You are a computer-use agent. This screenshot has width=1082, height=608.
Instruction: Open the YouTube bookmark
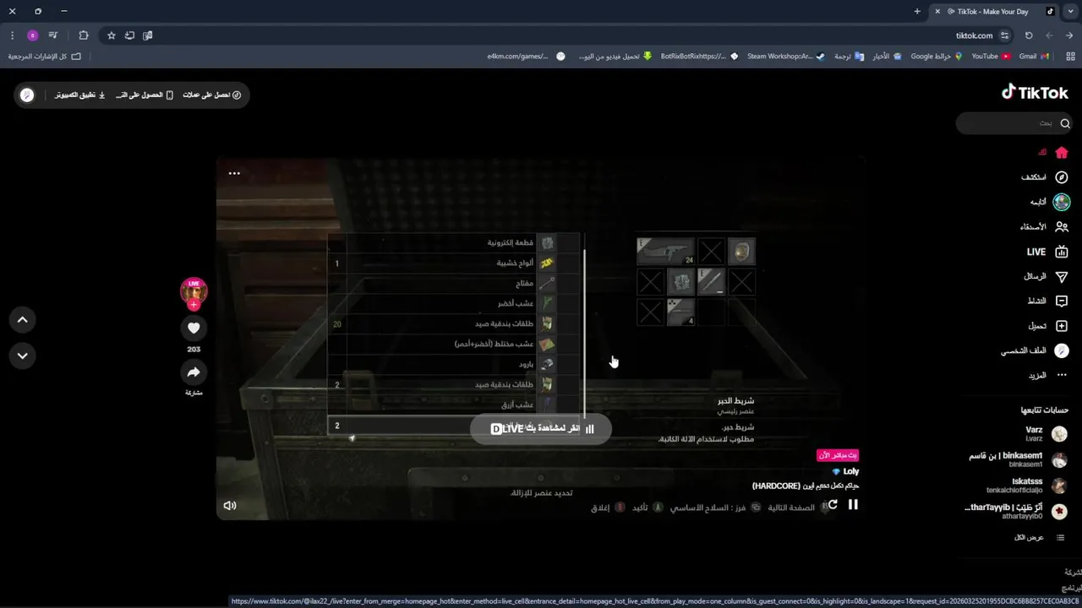click(991, 56)
